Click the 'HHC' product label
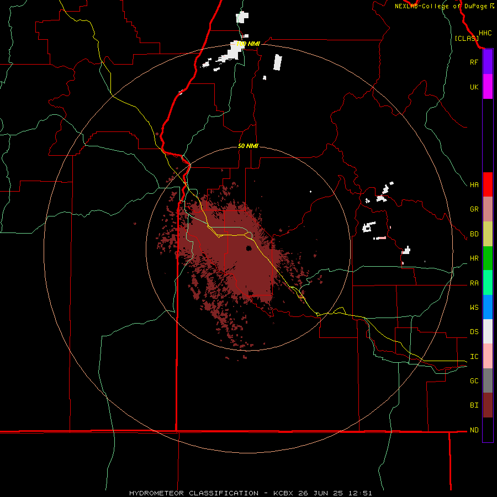Screen dimensions: 497x497 coord(485,33)
